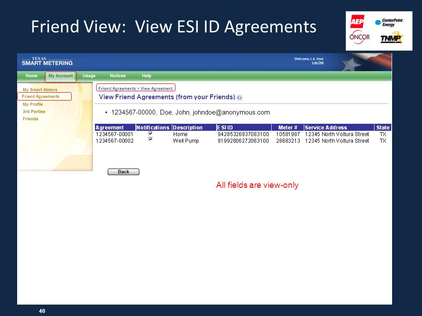Open My Smart Meters in sidebar

click(x=40, y=90)
